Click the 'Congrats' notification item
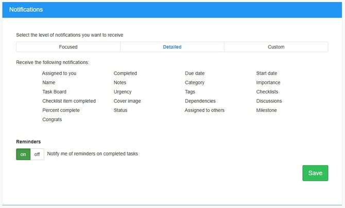This screenshot has height=208, width=345. 52,119
